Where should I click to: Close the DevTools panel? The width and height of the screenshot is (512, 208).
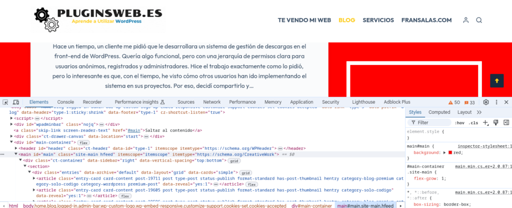[x=506, y=102]
